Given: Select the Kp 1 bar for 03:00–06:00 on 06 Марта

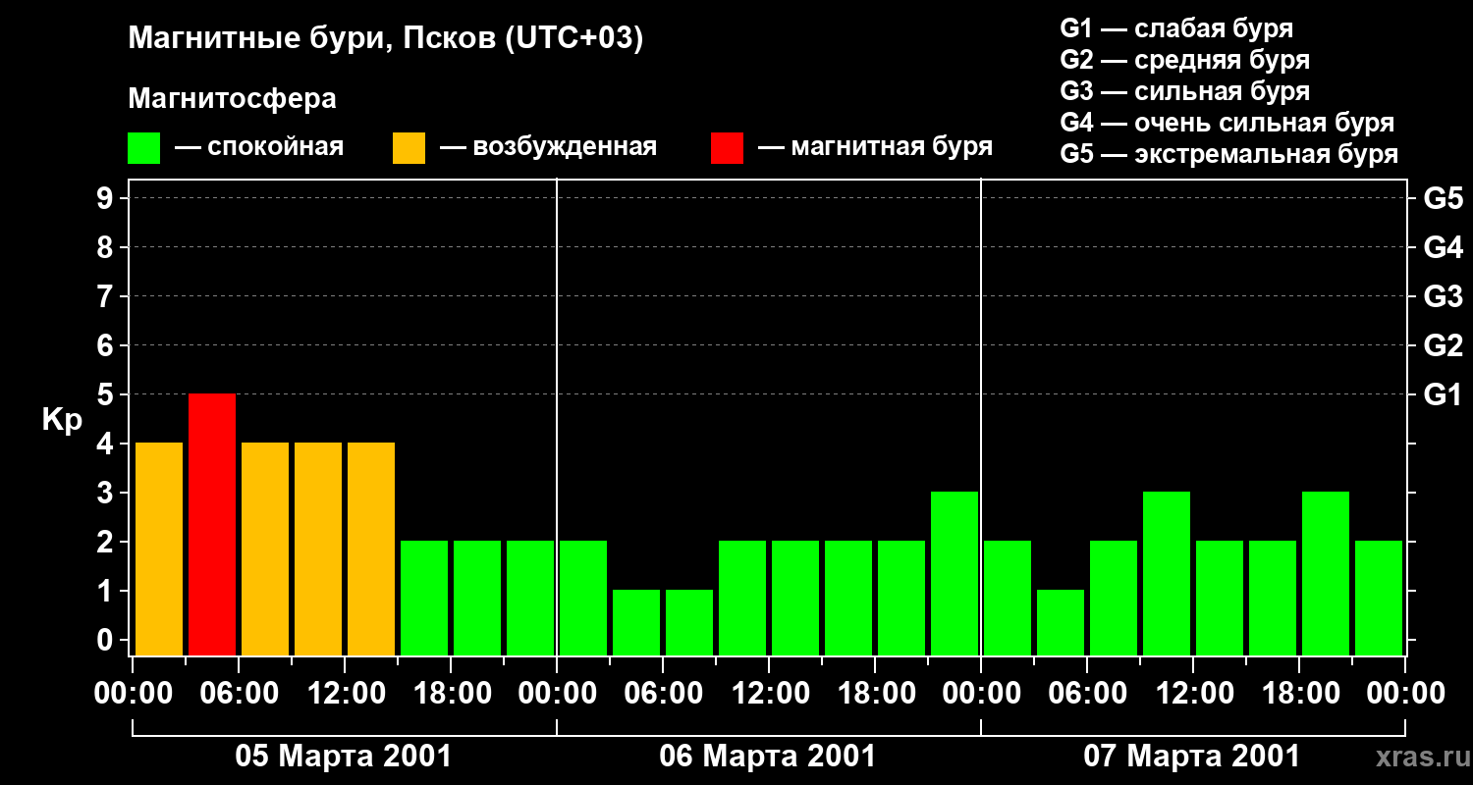Looking at the screenshot, I should point(636,622).
